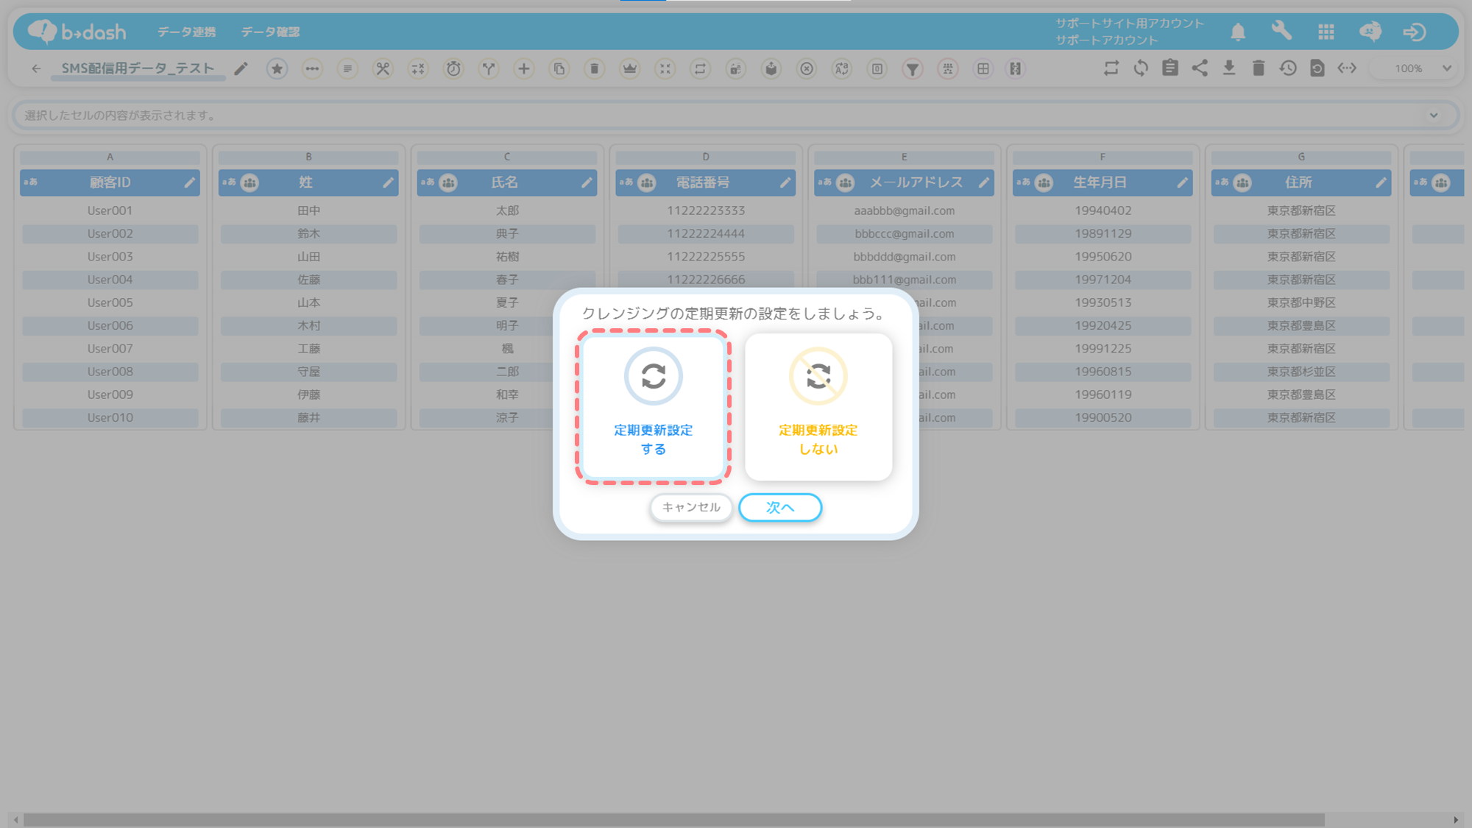Screen dimensions: 1472x828
Task: Click the history clock icon
Action: point(1287,68)
